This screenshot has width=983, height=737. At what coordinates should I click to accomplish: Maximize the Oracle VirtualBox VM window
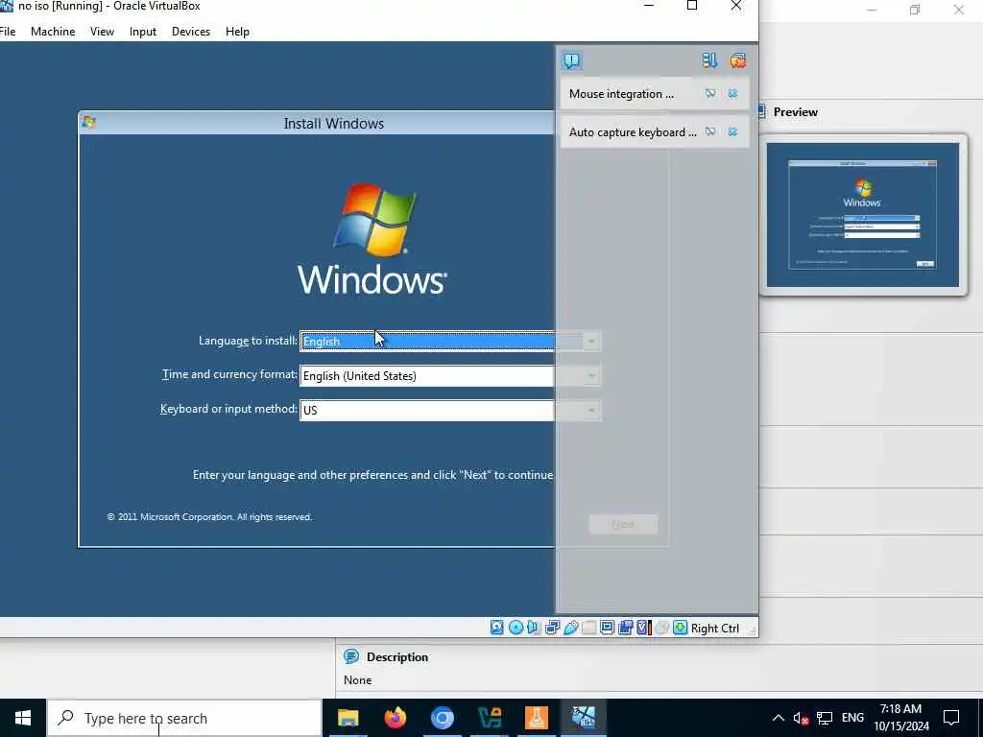[x=692, y=6]
